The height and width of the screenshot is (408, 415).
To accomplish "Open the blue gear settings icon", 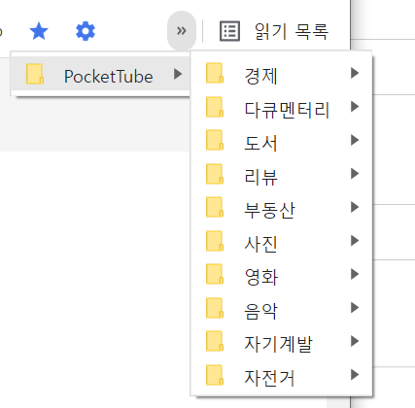I will 86,31.
